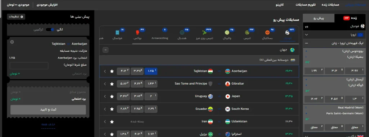Screen dimensions: 369x137
Task: Click submit and confirm (ثبت و تایید)
Action: click(48, 110)
